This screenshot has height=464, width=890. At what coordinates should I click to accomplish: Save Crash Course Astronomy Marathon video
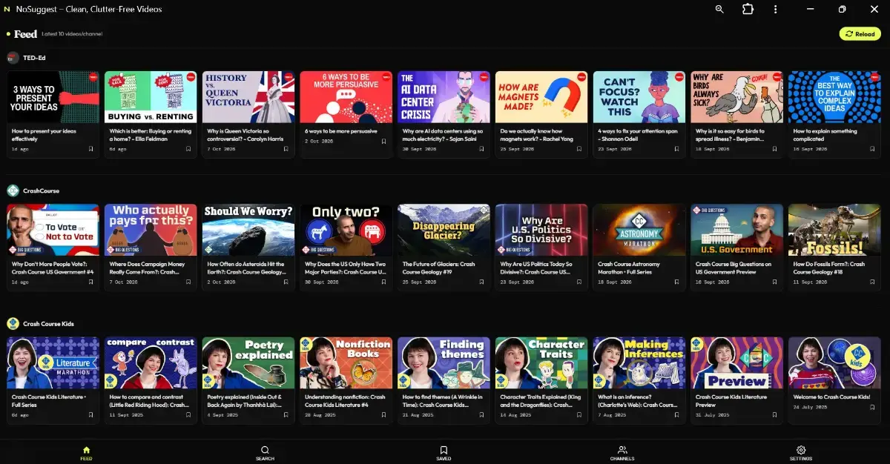click(x=677, y=282)
